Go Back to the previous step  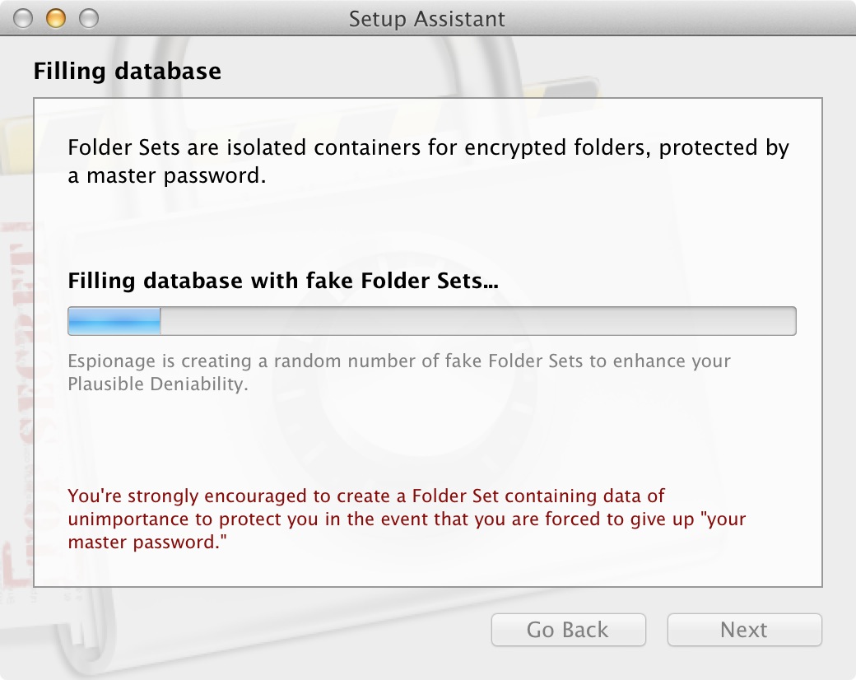point(568,630)
